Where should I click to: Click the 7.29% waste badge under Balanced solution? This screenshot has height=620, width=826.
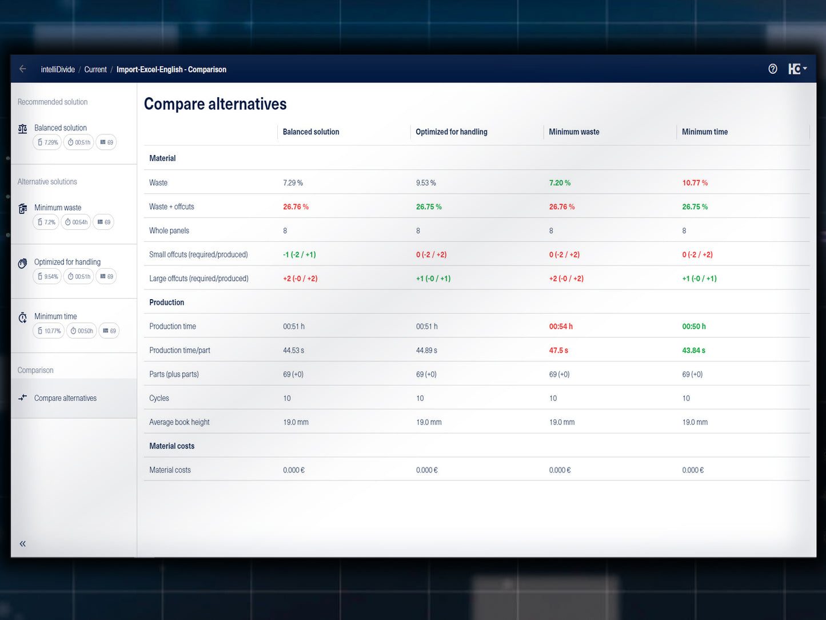(x=47, y=142)
